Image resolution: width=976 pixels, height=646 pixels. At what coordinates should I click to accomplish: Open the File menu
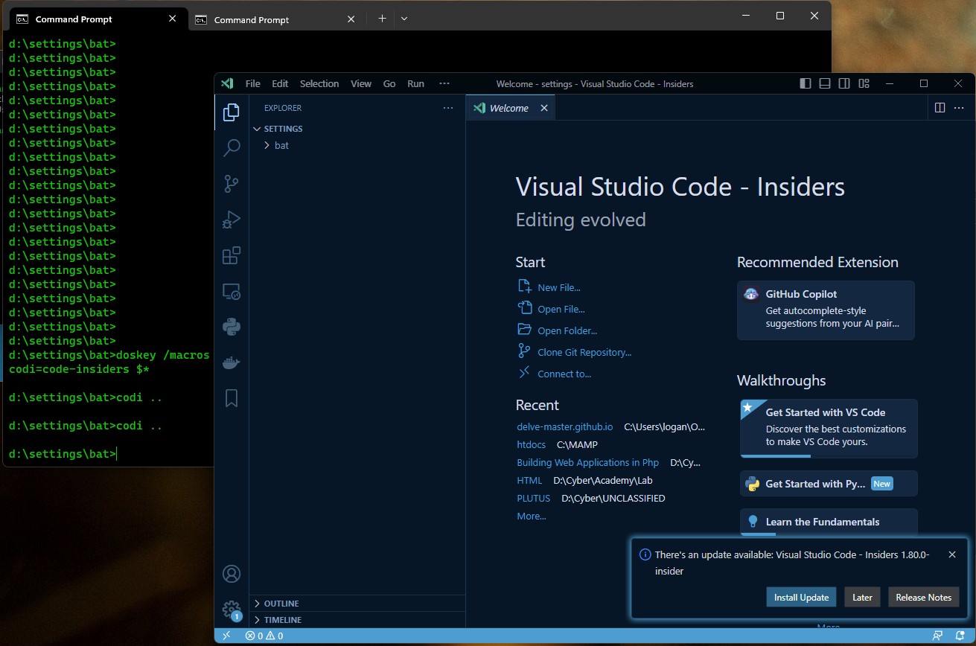pos(253,83)
